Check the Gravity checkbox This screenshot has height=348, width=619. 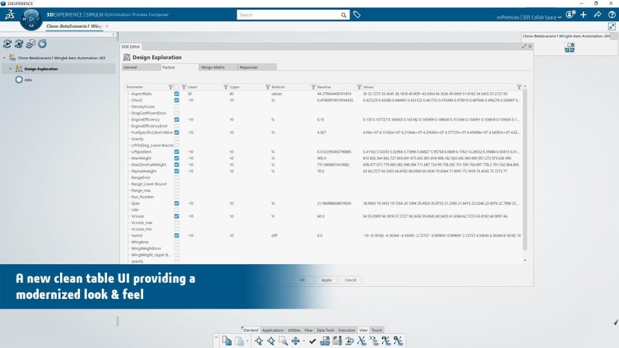click(x=177, y=139)
